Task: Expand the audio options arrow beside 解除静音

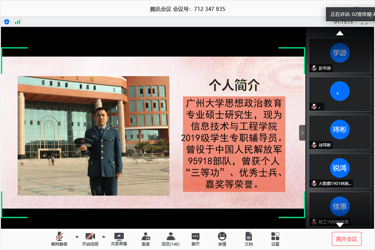Action: point(77,236)
